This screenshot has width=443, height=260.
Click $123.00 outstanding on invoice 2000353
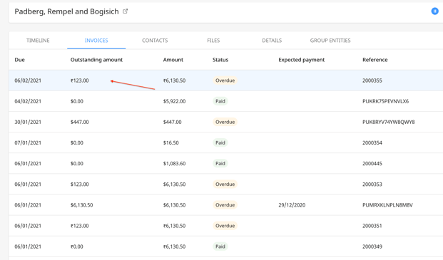click(x=79, y=184)
